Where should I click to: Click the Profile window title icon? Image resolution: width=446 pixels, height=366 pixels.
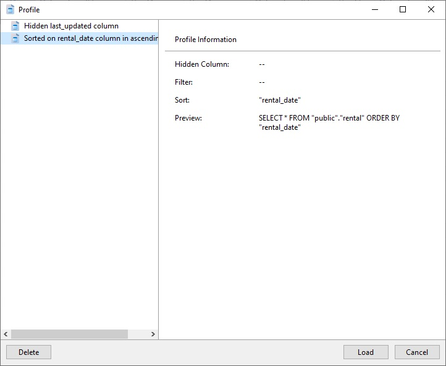(x=11, y=10)
